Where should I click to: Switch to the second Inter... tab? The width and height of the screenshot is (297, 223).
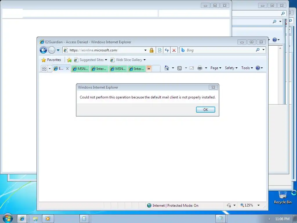coord(137,69)
